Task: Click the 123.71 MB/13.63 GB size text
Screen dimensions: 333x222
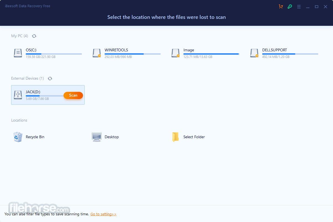Action: (x=198, y=57)
